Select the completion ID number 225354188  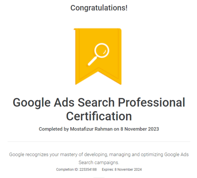pyautogui.click(x=88, y=170)
